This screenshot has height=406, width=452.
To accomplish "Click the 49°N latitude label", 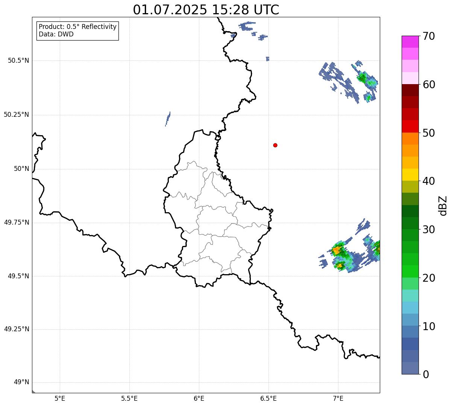I will click(21, 382).
